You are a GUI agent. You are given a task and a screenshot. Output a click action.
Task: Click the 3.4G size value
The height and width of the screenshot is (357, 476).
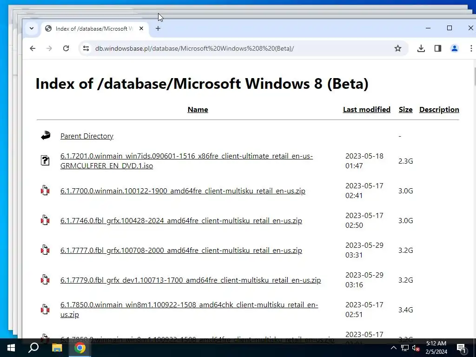click(x=405, y=310)
